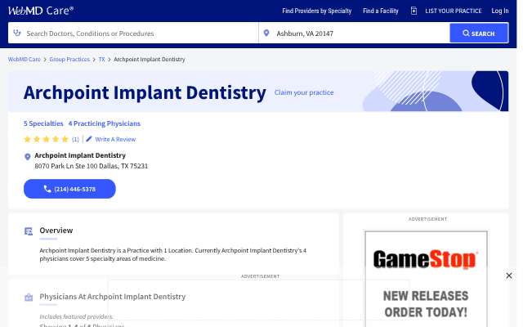Click Claim your practice link
This screenshot has height=327, width=523.
[304, 92]
